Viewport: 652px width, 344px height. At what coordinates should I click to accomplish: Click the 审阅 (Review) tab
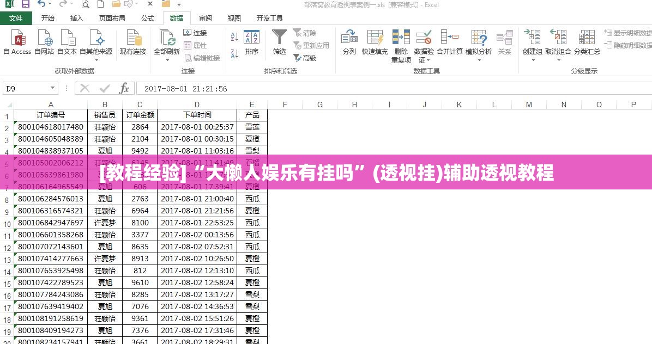(x=205, y=19)
